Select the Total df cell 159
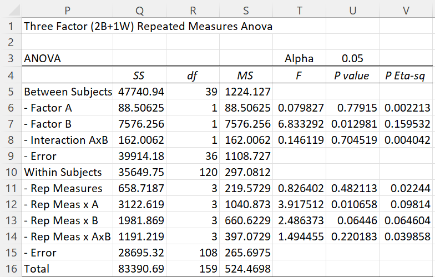Screen dimensions: 435x277 (x=193, y=269)
